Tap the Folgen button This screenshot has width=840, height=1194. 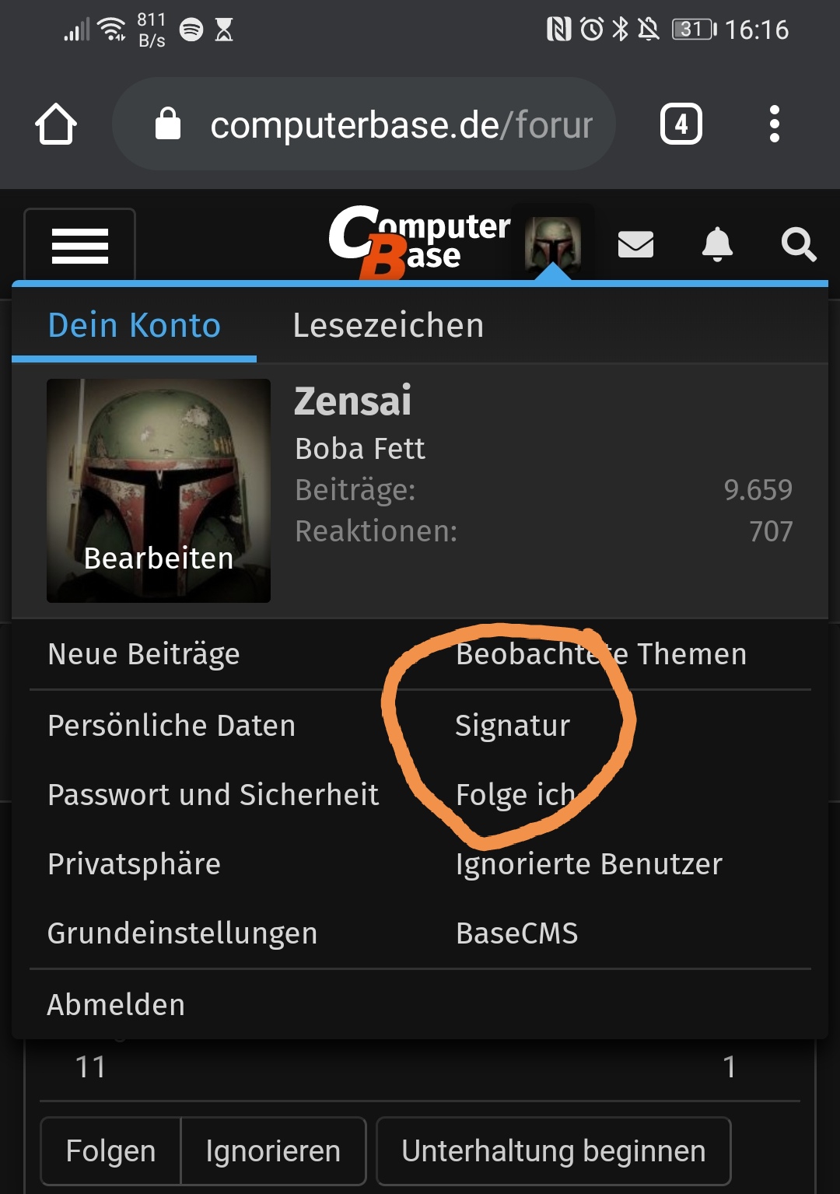[110, 1150]
